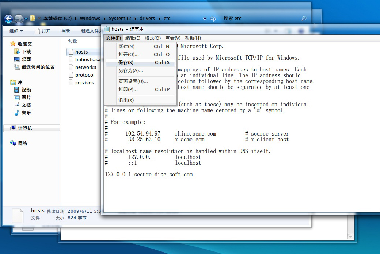This screenshot has height=254, width=380.
Task: Open the 文件(F) menu in Notepad
Action: click(113, 38)
